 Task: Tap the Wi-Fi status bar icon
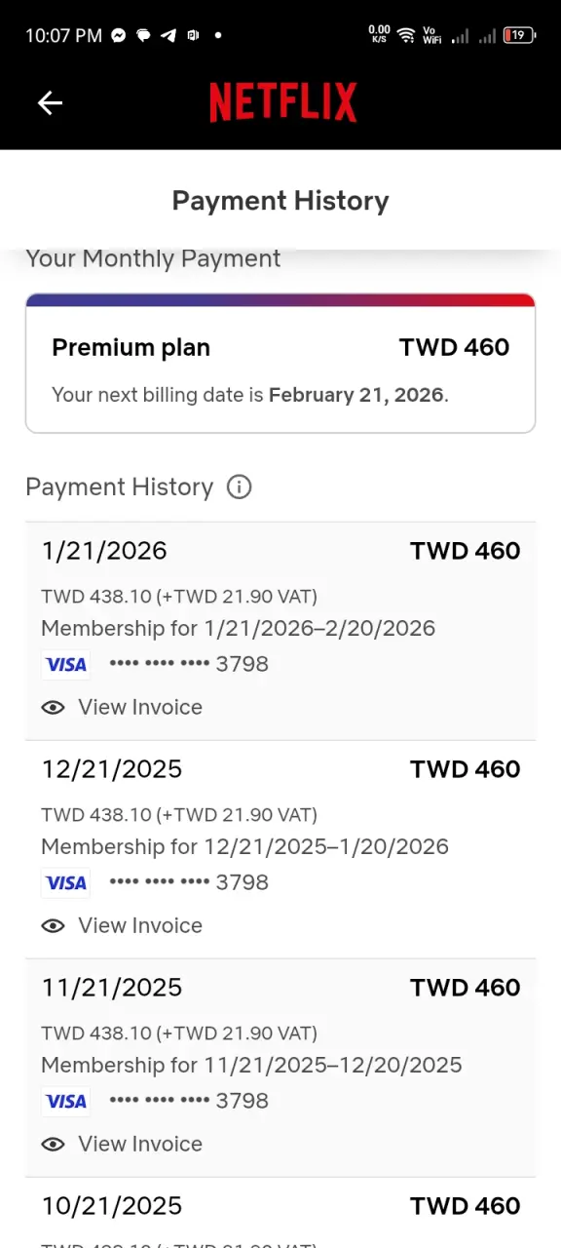click(x=406, y=35)
